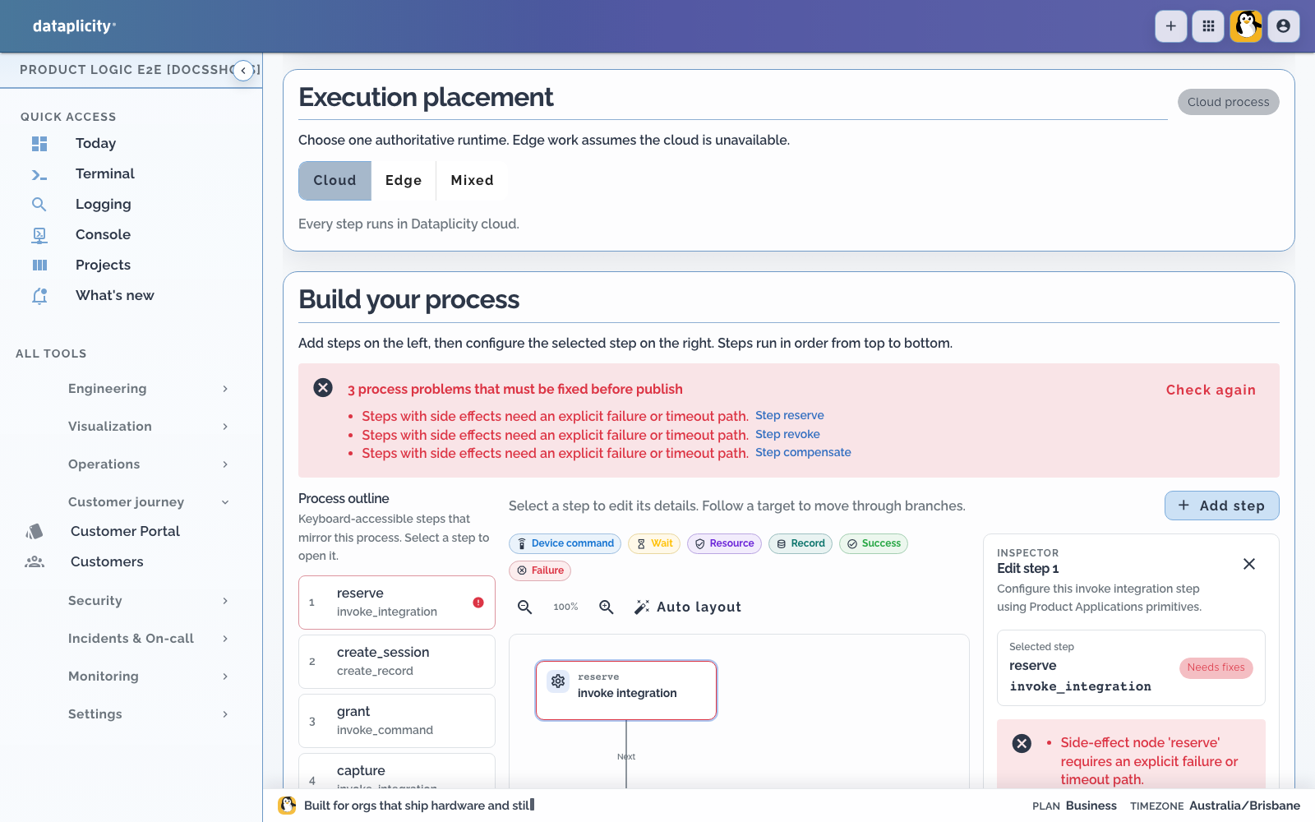Click the zoom out magnifier icon
The width and height of the screenshot is (1315, 822).
[524, 607]
